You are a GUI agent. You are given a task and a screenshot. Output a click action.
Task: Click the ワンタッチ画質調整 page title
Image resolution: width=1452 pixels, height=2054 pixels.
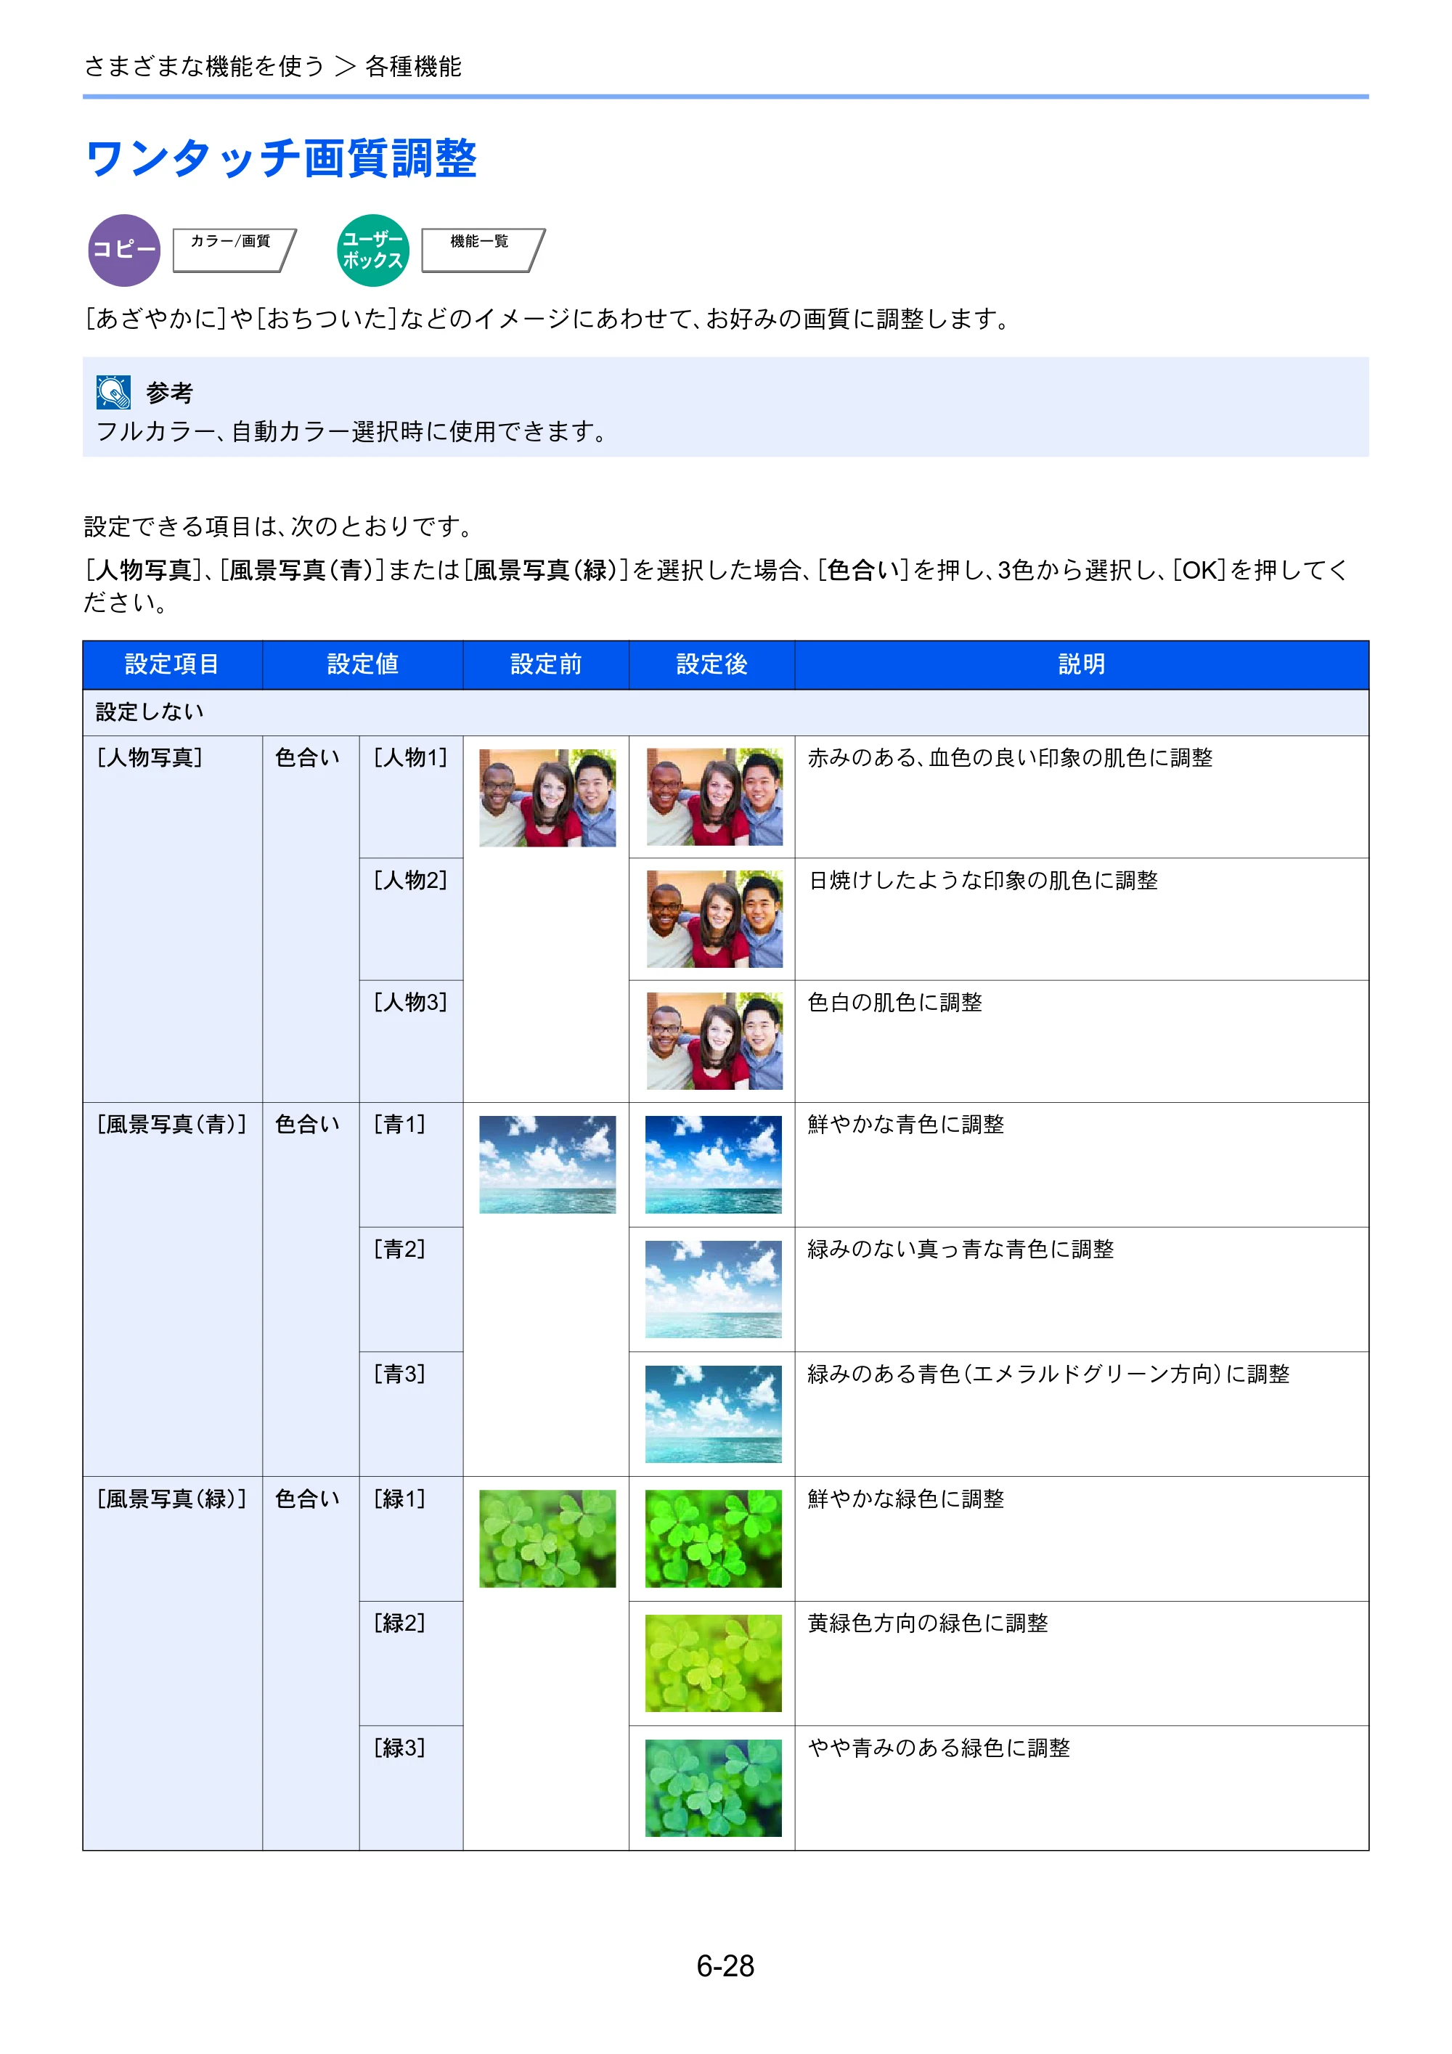point(281,158)
